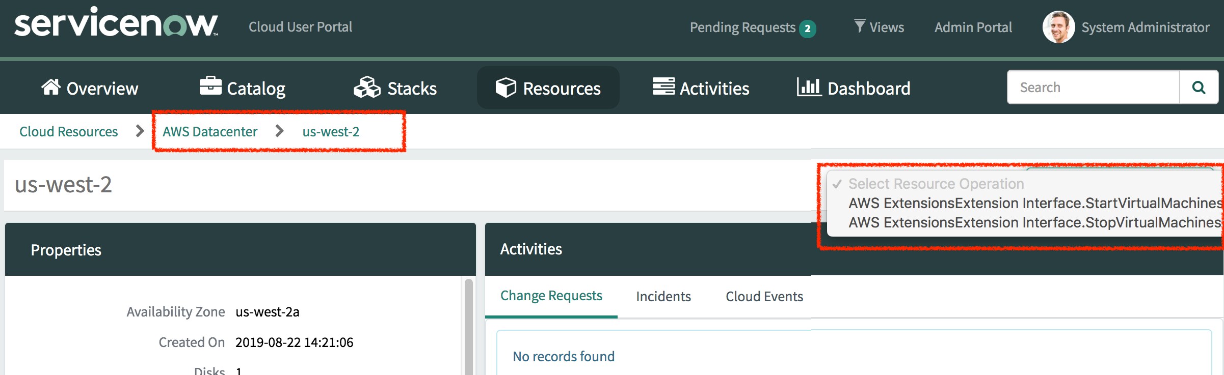Viewport: 1224px width, 375px height.
Task: Click the System Administrator avatar
Action: coord(1058,27)
